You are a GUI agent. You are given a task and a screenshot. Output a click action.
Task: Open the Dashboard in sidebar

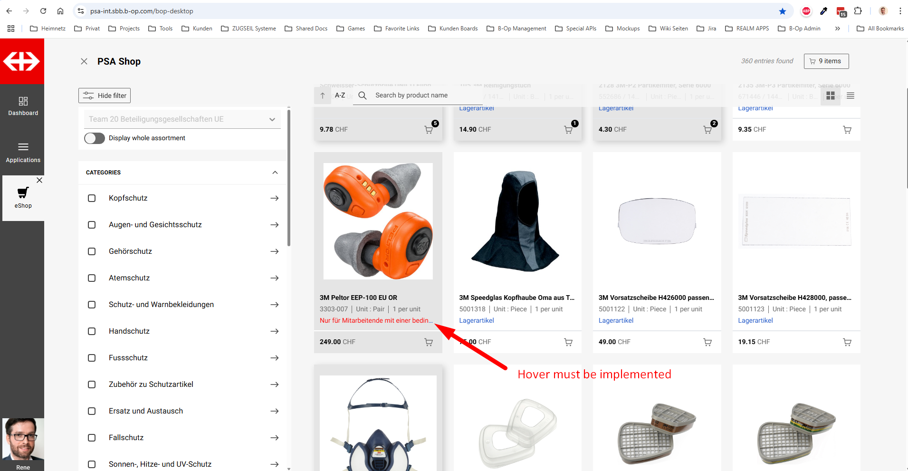tap(23, 106)
